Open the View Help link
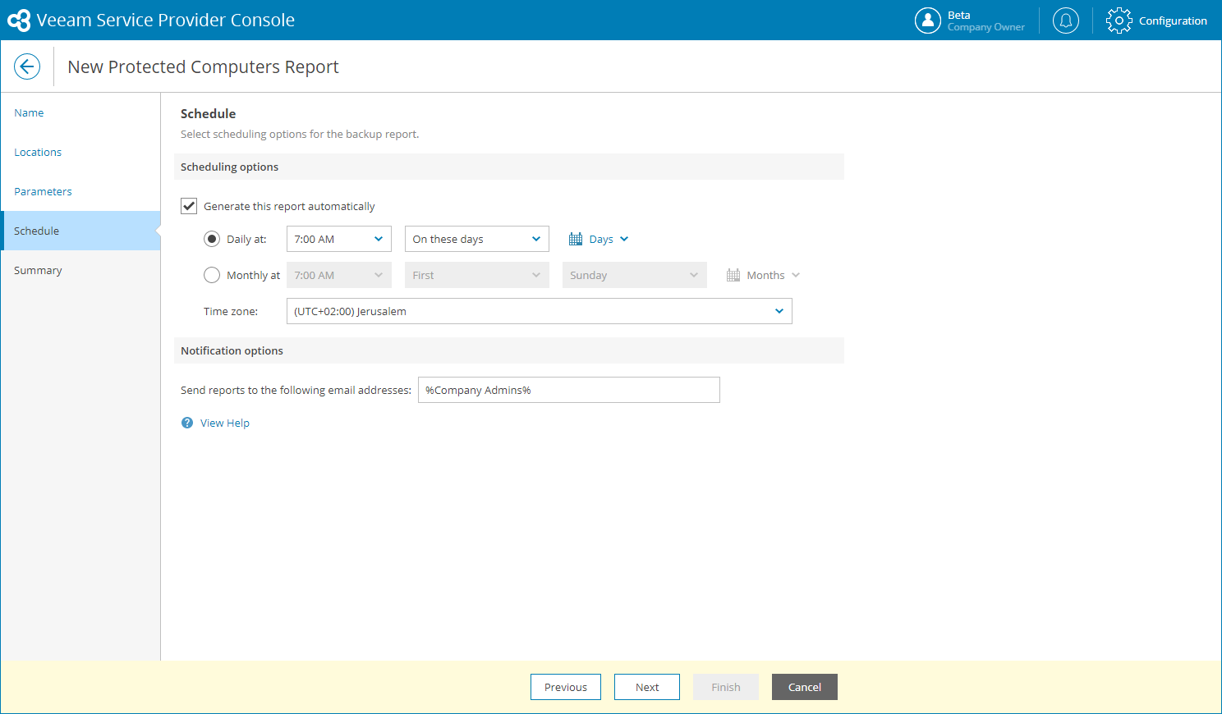 coord(225,423)
